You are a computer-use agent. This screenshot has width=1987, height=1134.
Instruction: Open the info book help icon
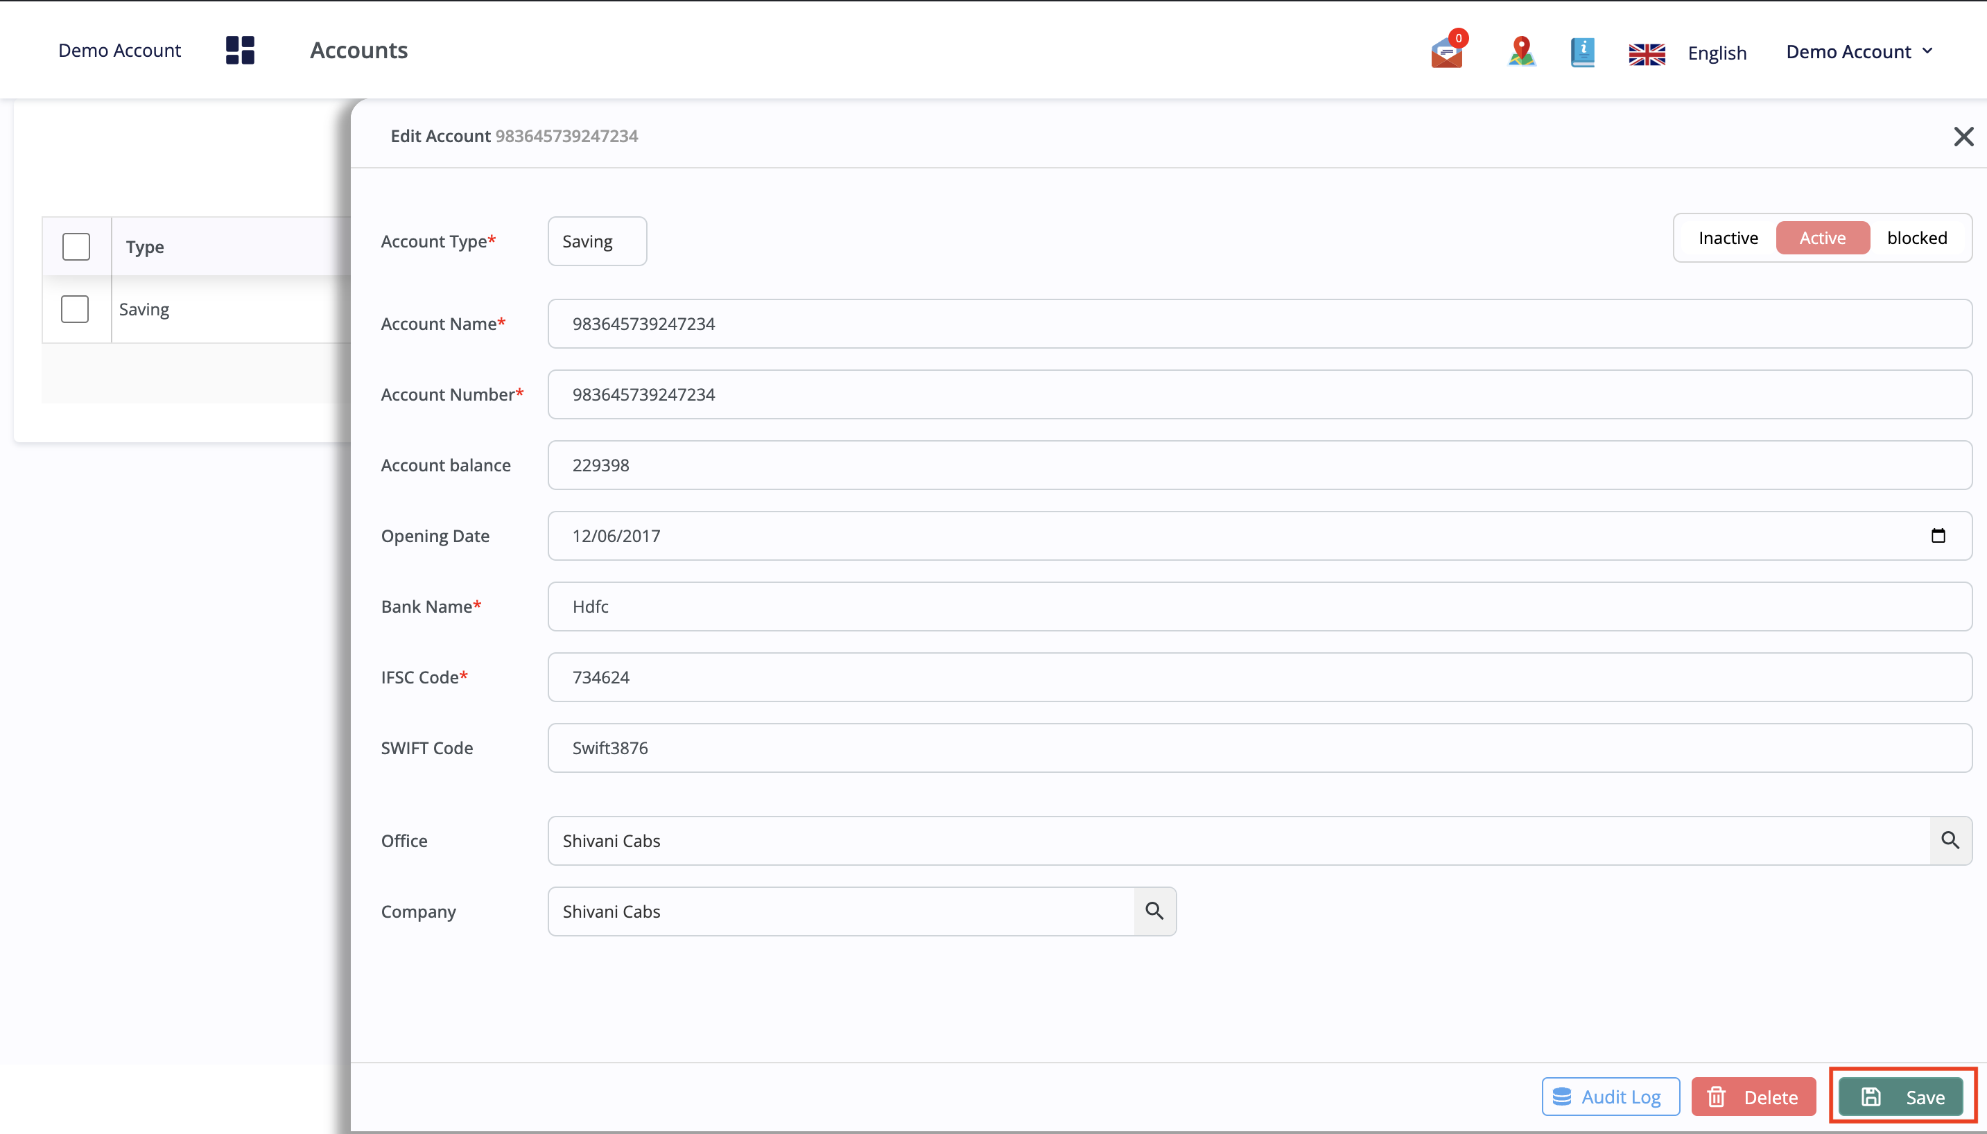[x=1582, y=52]
